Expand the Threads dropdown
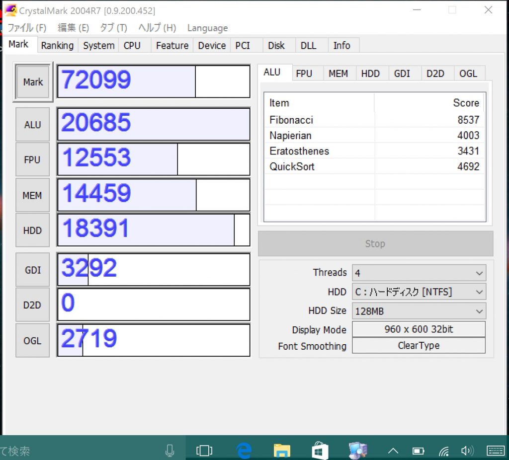Image resolution: width=509 pixels, height=460 pixels. click(419, 273)
